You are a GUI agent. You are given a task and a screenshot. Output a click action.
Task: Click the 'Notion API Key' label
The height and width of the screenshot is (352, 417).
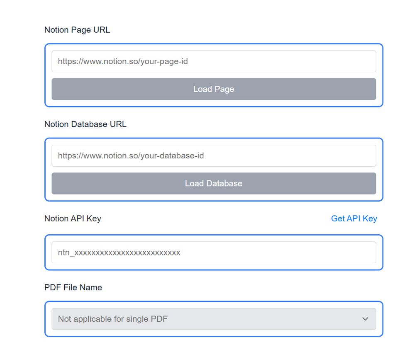73,218
